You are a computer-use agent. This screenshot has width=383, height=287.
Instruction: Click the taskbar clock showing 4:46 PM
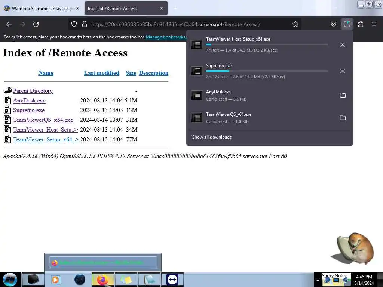point(364,280)
